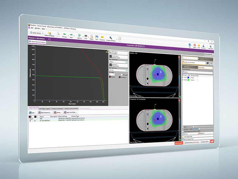238x179 pixels.
Task: Open the green isodose color dropdown arrow
Action: pos(190,80)
